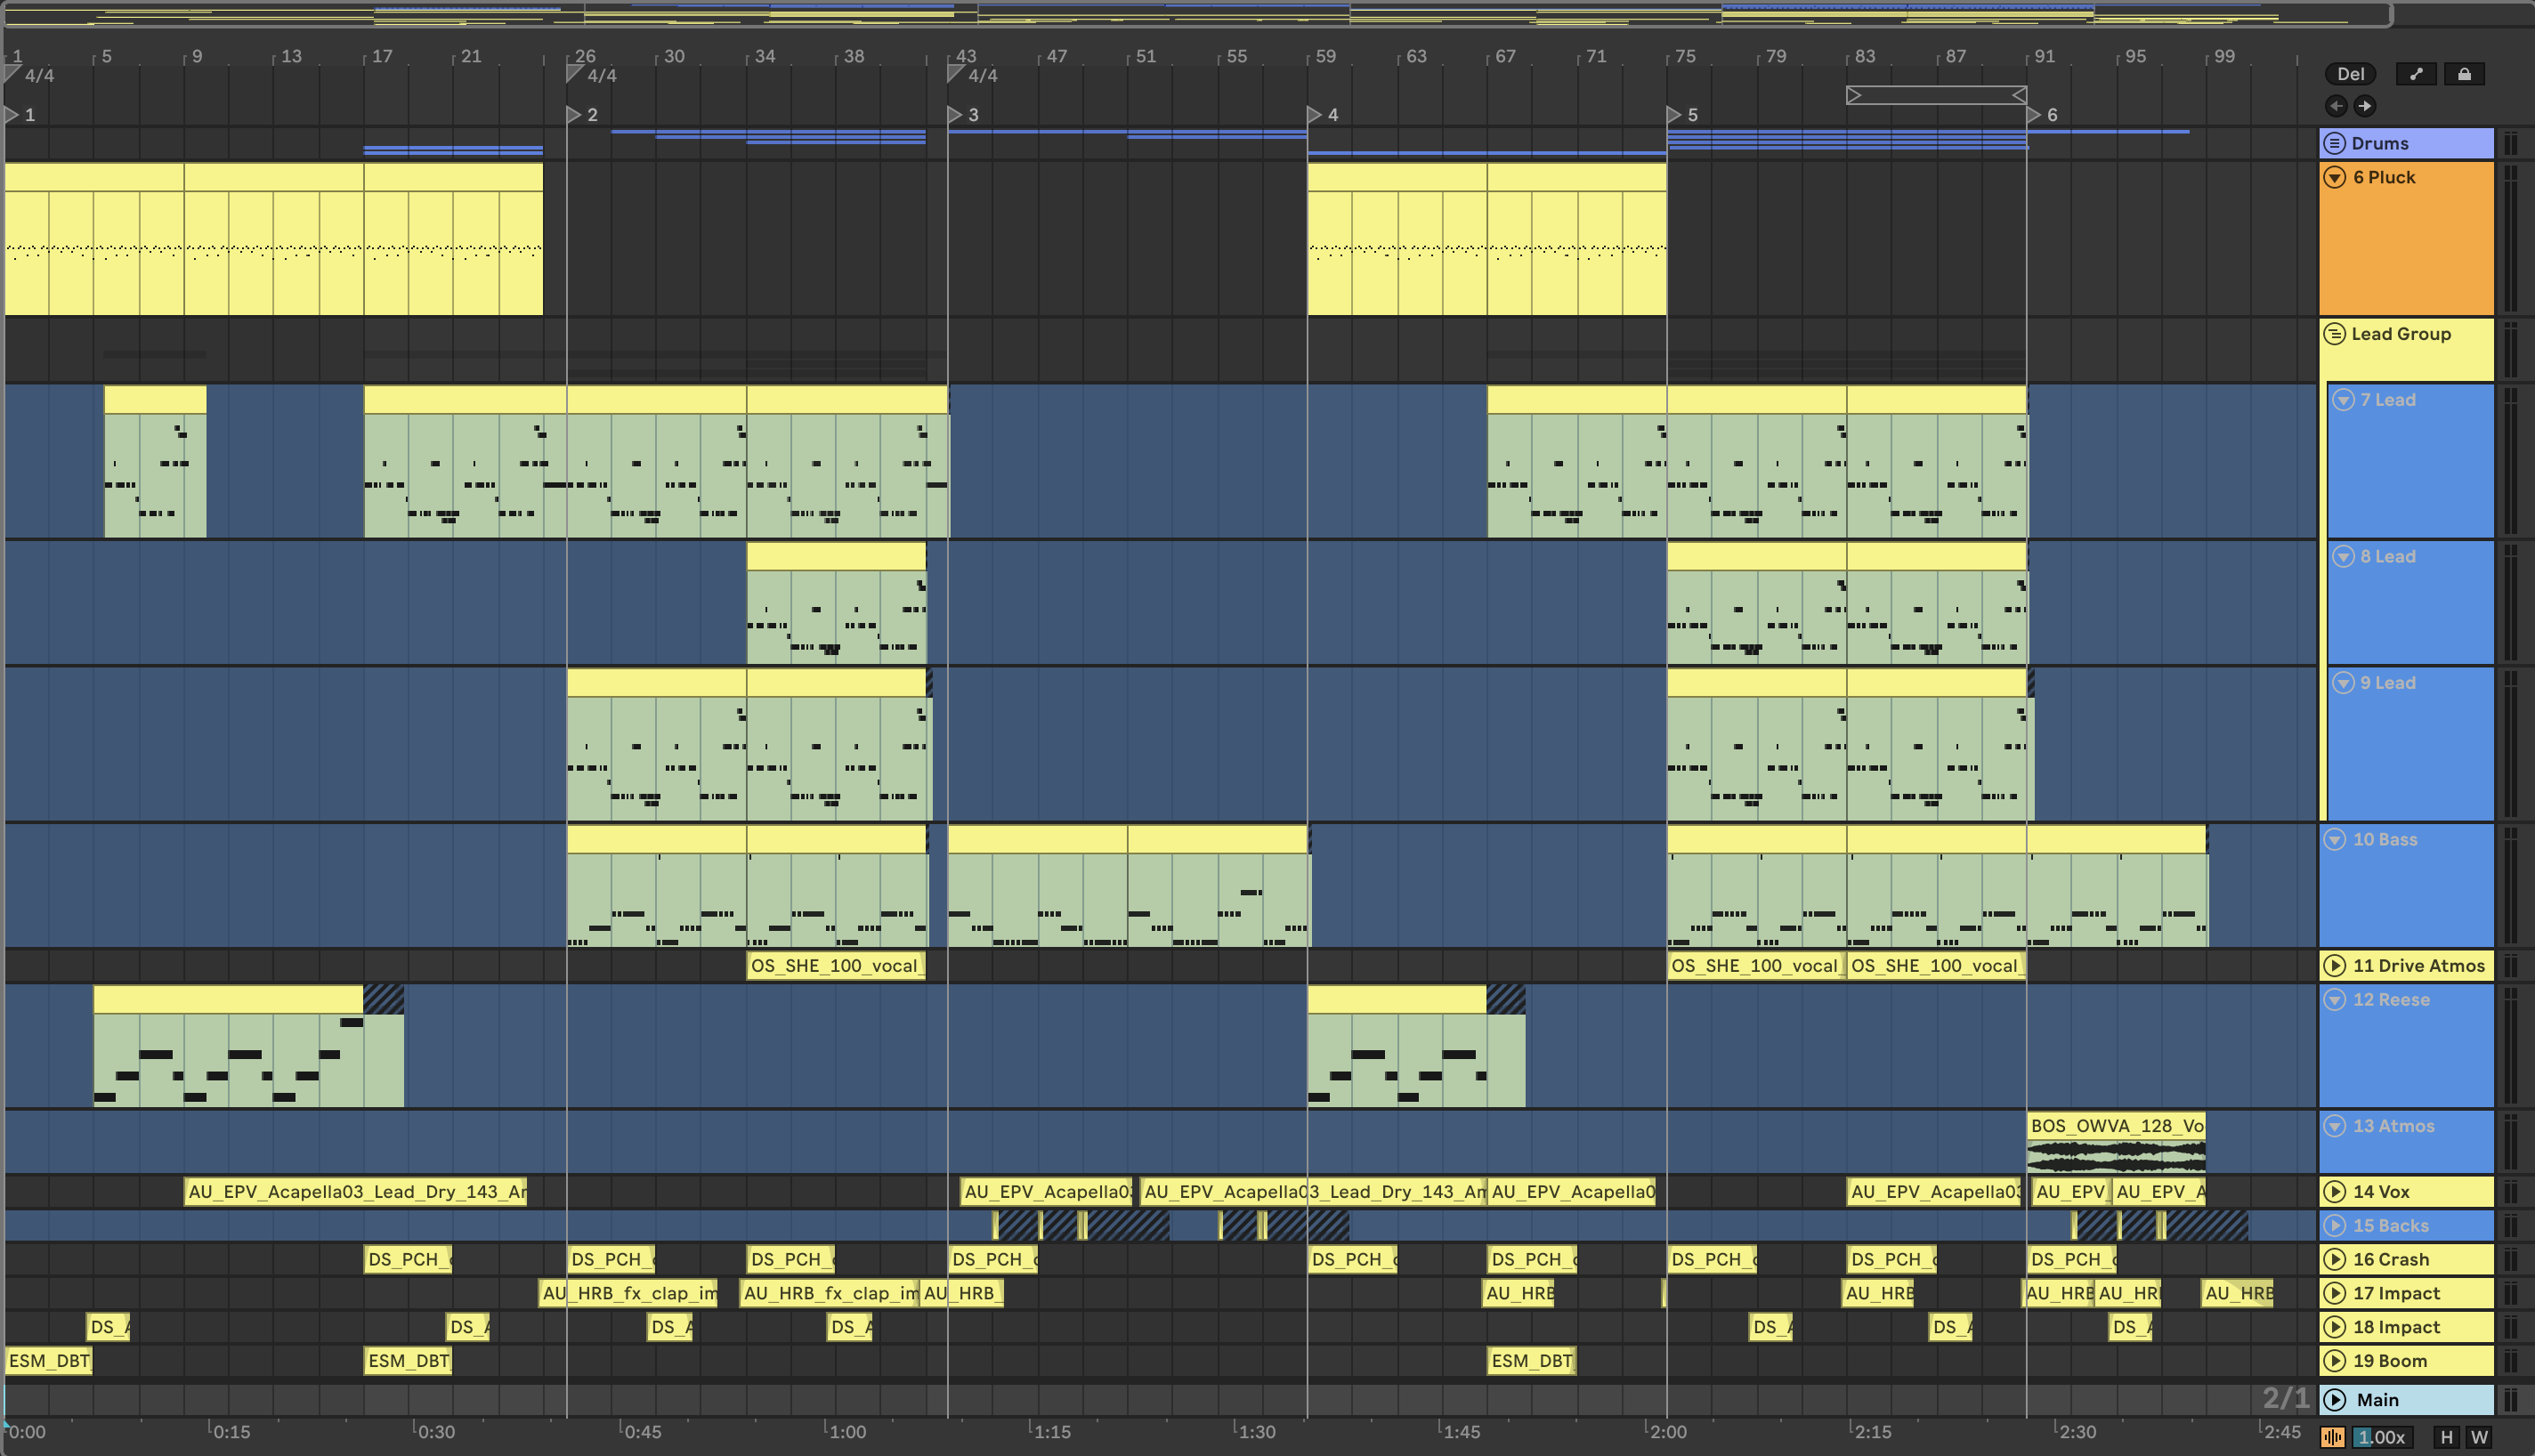
Task: Click the automation mode link icon button
Action: pyautogui.click(x=2416, y=74)
